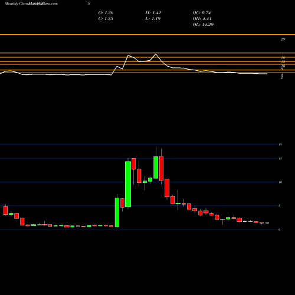Select the close value 'C: 1.35'

pyautogui.click(x=106, y=19)
